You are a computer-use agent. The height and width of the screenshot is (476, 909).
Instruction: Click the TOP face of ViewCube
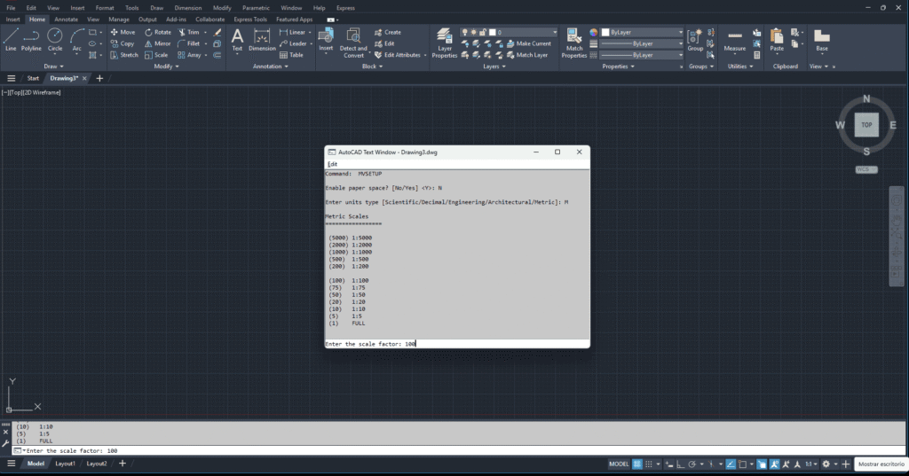pyautogui.click(x=866, y=124)
